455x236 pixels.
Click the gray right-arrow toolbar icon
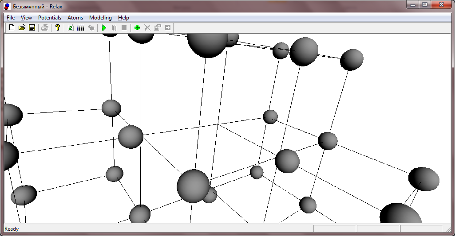(x=167, y=27)
